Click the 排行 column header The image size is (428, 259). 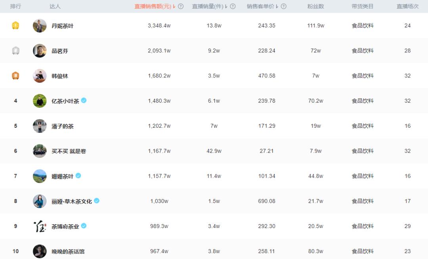pyautogui.click(x=15, y=6)
